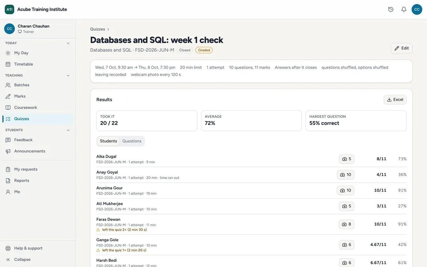This screenshot has height=267, width=427.
Task: Click the TOOK IT 20 / 22 card
Action: click(x=147, y=121)
